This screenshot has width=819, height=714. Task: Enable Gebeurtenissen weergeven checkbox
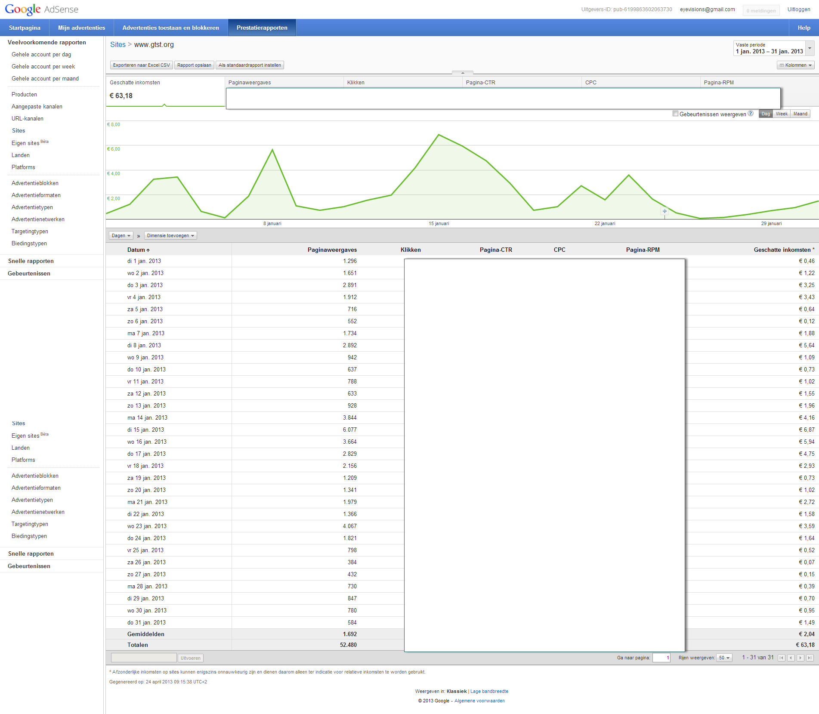(x=675, y=114)
